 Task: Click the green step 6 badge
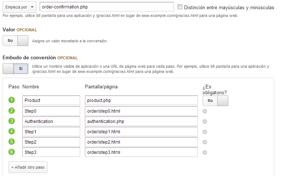(11, 152)
